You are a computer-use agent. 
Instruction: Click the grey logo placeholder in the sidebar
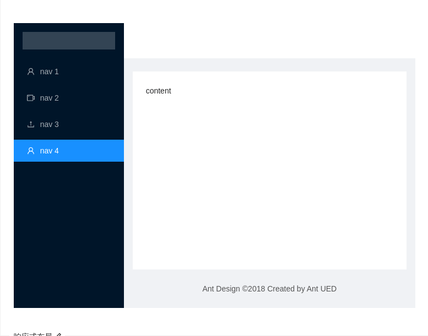pos(69,41)
